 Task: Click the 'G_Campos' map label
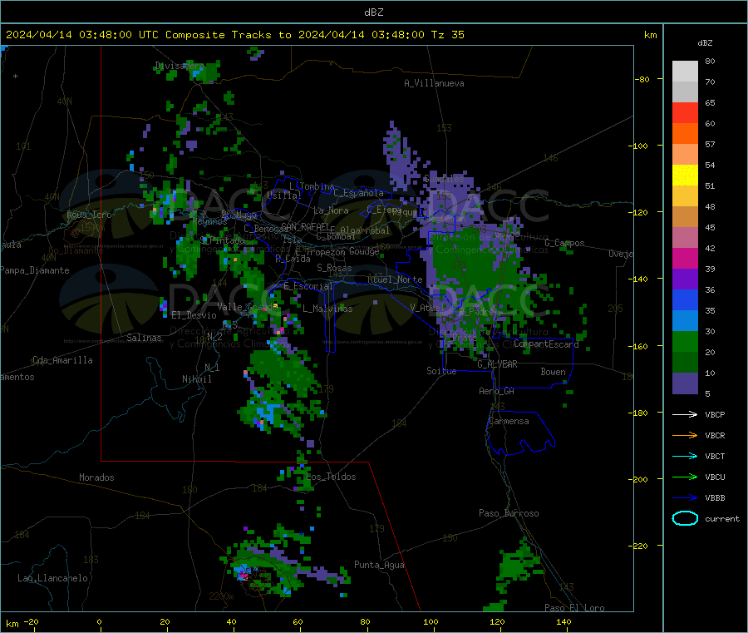[564, 243]
